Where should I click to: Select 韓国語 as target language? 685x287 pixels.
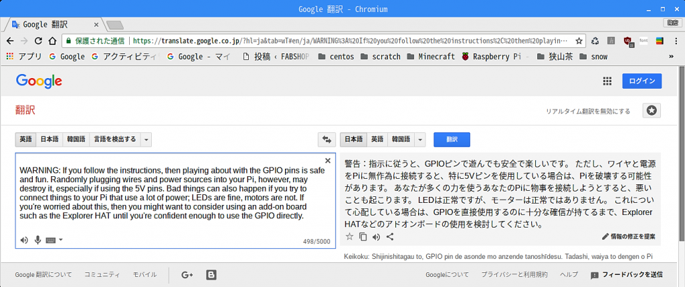click(401, 139)
